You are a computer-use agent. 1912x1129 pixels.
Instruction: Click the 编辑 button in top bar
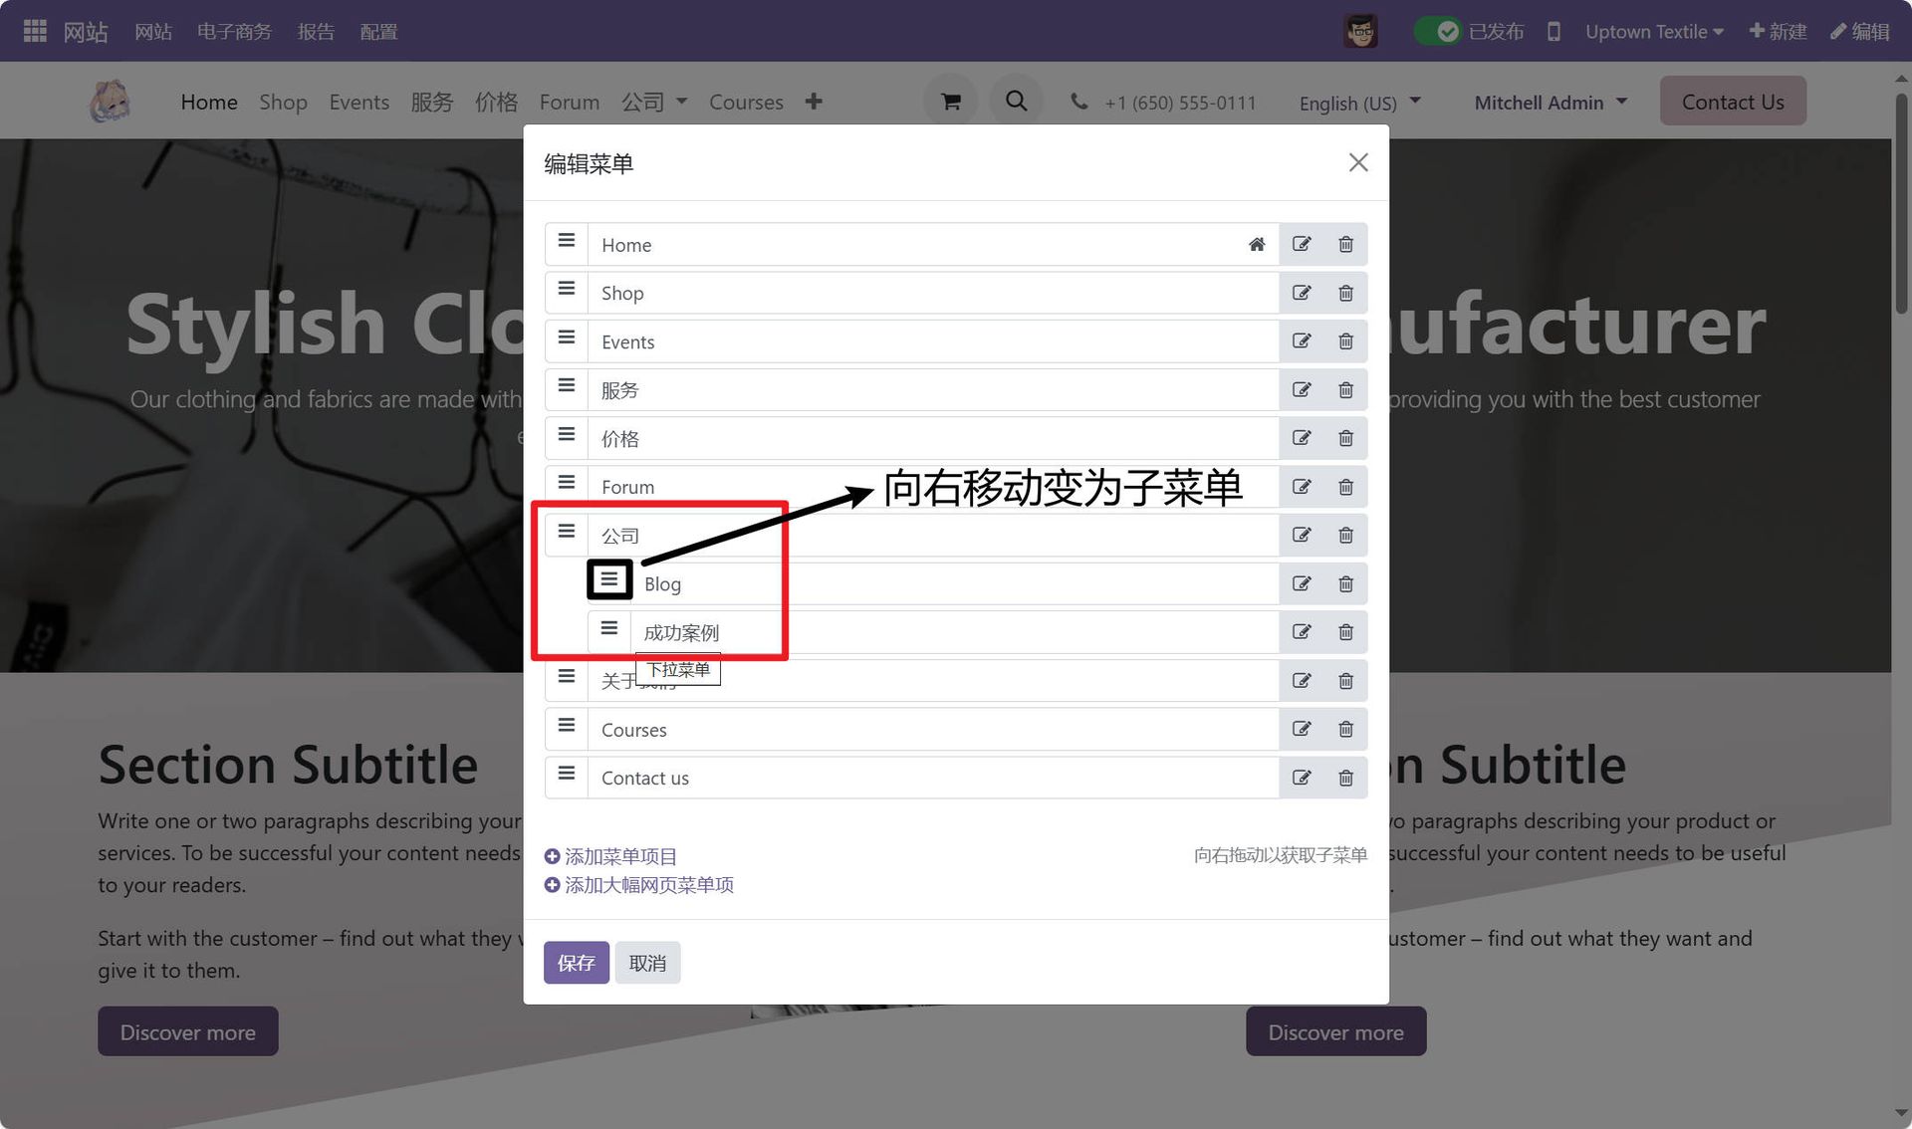(x=1860, y=32)
